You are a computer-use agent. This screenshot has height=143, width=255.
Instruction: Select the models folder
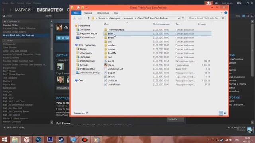tap(112, 45)
